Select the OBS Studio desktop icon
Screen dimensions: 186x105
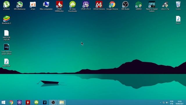click(x=125, y=6)
